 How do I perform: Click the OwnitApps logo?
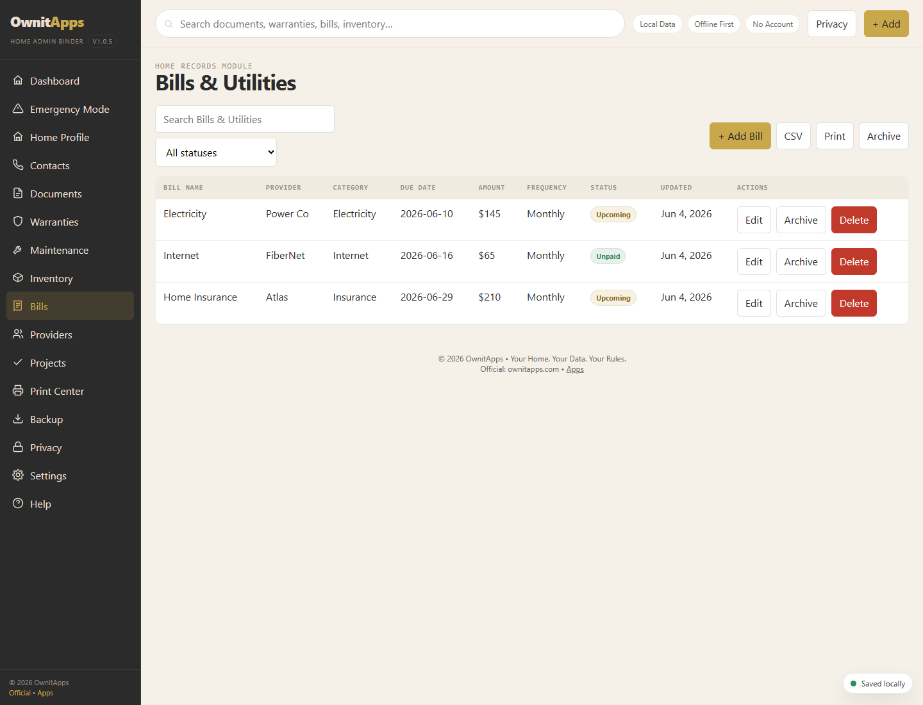pos(47,22)
